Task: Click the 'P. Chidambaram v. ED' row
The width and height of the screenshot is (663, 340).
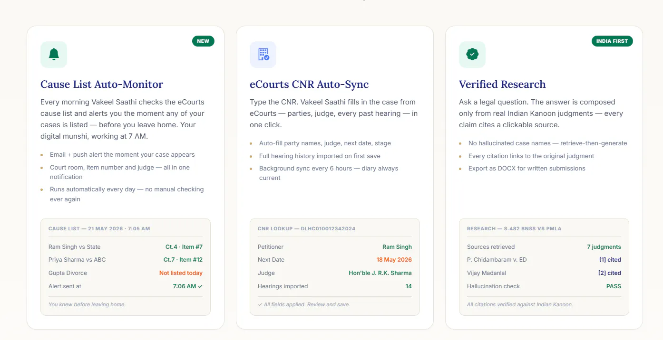Action: (544, 260)
